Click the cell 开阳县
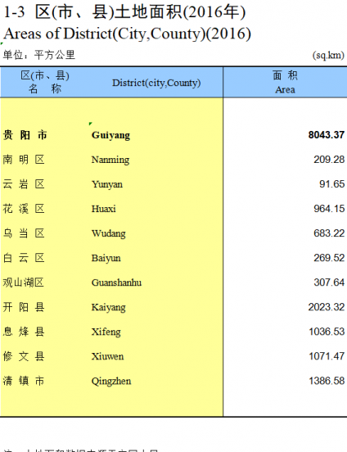 point(24,307)
